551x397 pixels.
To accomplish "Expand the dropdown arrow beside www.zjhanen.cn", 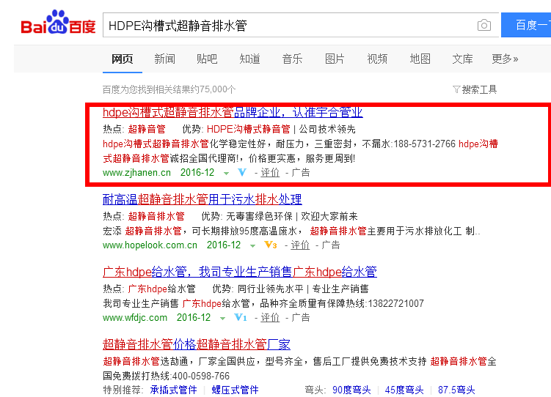I will click(x=226, y=174).
